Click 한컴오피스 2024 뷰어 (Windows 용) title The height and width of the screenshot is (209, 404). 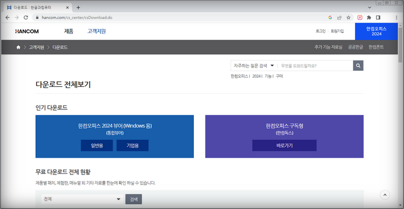(x=115, y=126)
